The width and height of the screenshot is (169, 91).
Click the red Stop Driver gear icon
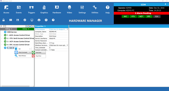pos(33,56)
